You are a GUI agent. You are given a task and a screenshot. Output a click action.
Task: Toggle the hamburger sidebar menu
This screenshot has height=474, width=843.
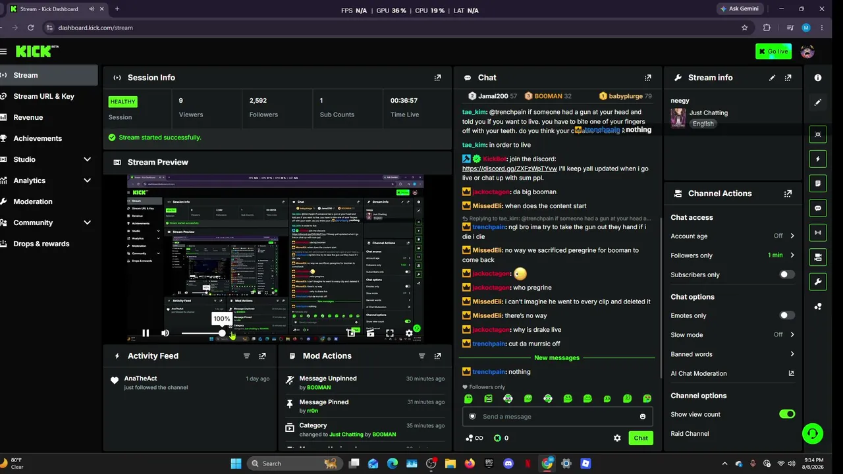pyautogui.click(x=3, y=51)
